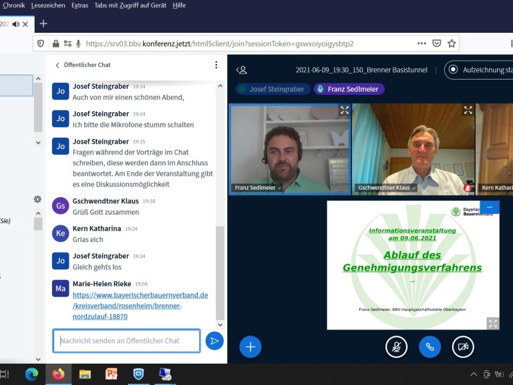Image resolution: width=513 pixels, height=385 pixels.
Task: Open File Explorer from taskbar
Action: point(85,374)
